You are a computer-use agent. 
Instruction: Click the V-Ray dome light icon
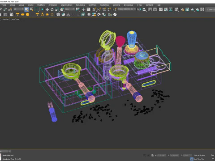point(22,14)
